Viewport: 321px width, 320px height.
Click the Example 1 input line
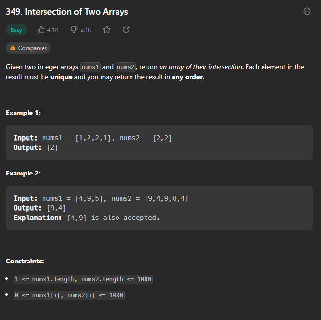click(92, 138)
